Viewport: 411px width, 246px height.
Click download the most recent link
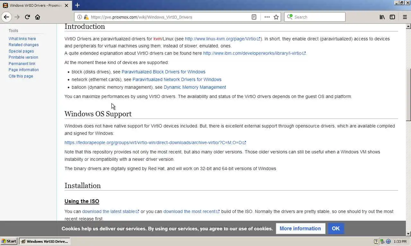tap(191, 211)
